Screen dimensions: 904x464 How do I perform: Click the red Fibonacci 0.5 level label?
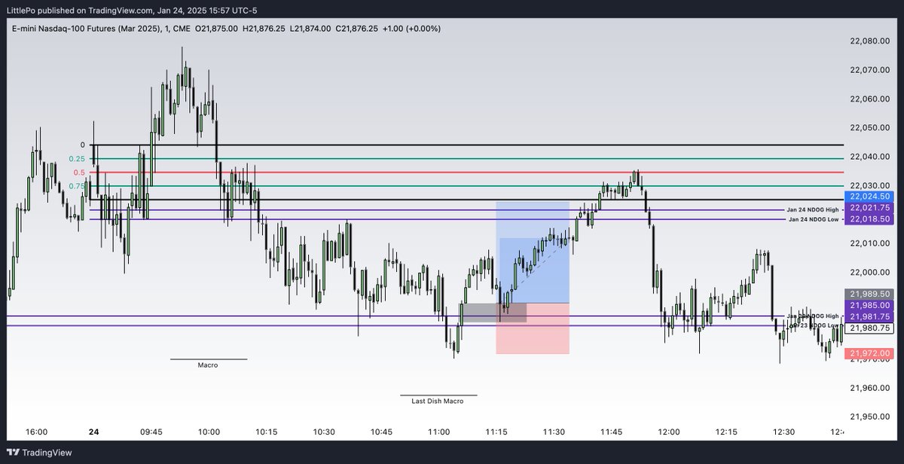(79, 172)
